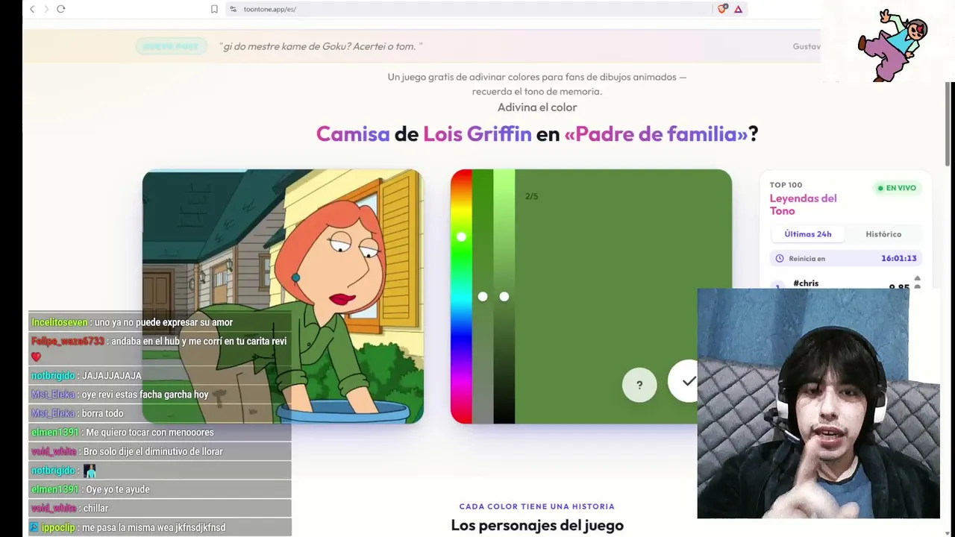Click Mst_Eleka's 'borra todo' chat message
This screenshot has height=537, width=955.
pyautogui.click(x=160, y=413)
